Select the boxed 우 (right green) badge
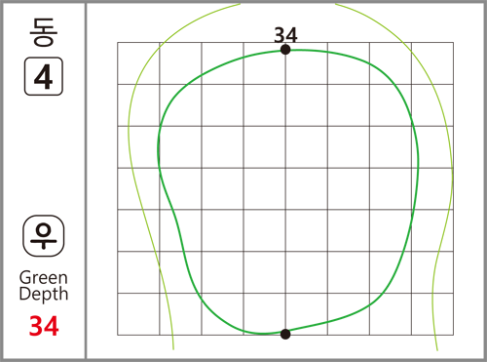 [x=44, y=236]
